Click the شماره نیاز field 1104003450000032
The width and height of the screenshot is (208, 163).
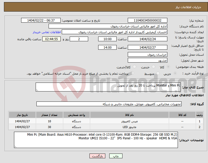tap(147, 20)
